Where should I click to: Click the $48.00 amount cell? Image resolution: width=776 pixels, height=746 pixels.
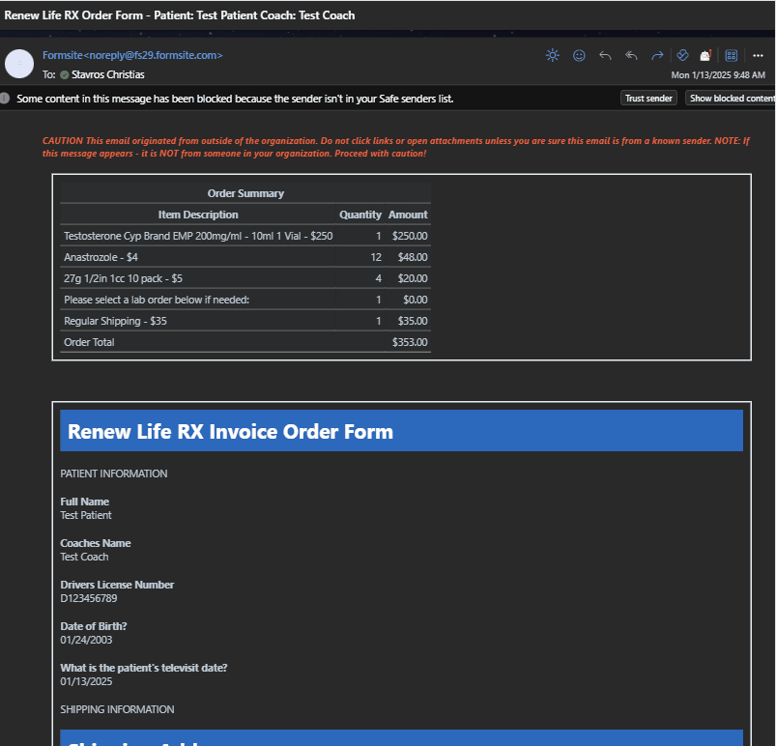click(x=413, y=257)
